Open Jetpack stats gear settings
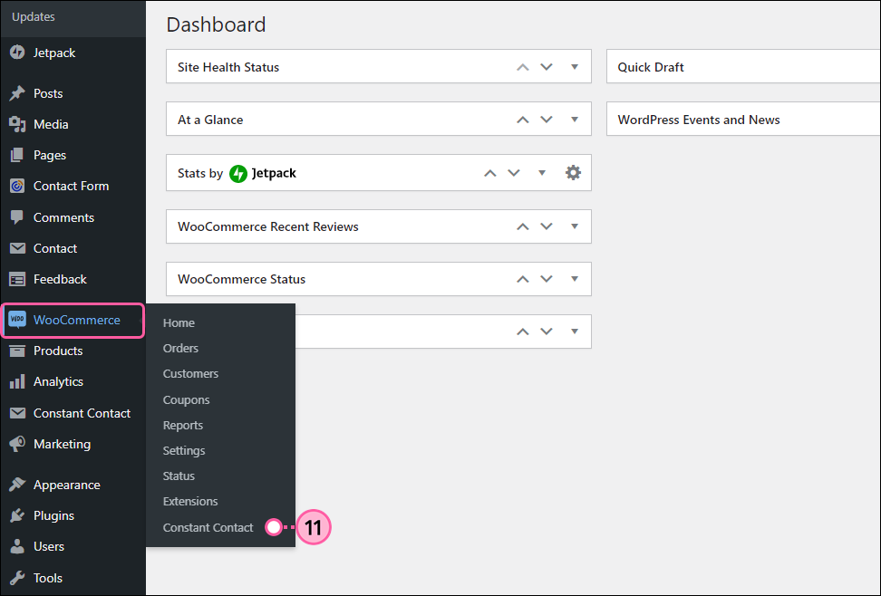The width and height of the screenshot is (881, 596). [x=573, y=172]
